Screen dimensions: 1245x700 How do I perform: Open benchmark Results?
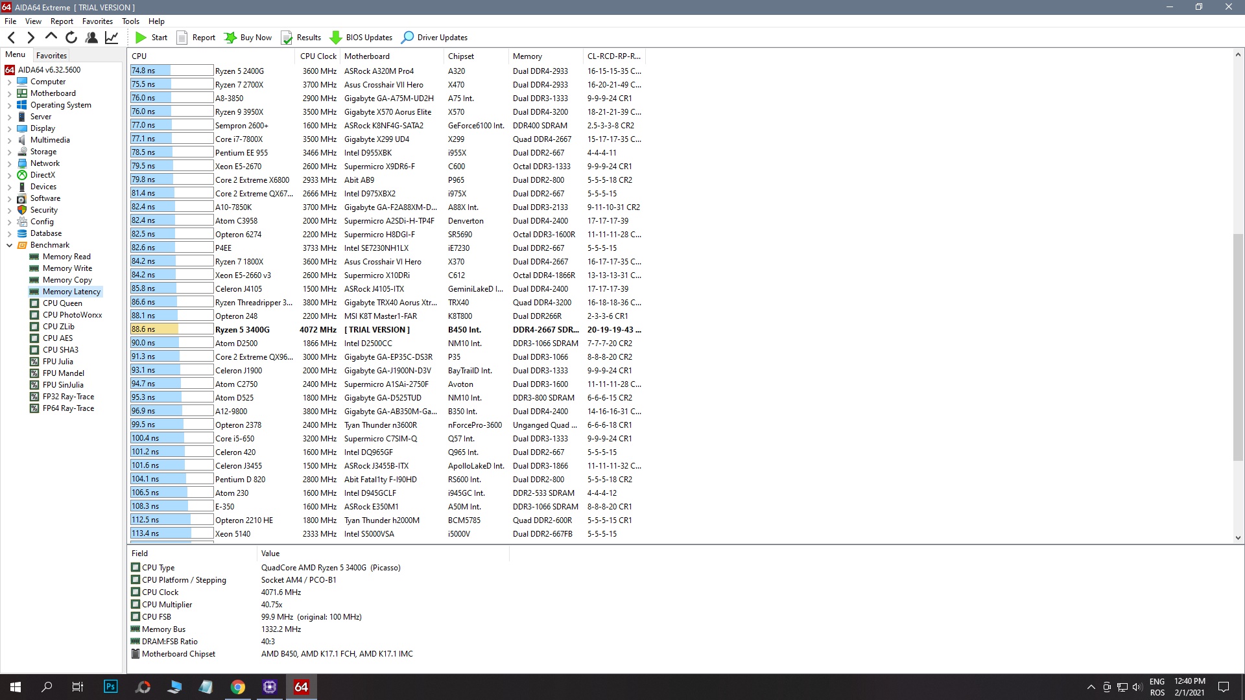(301, 38)
